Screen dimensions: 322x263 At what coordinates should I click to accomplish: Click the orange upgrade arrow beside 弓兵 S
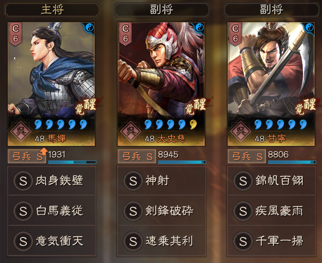(x=44, y=151)
